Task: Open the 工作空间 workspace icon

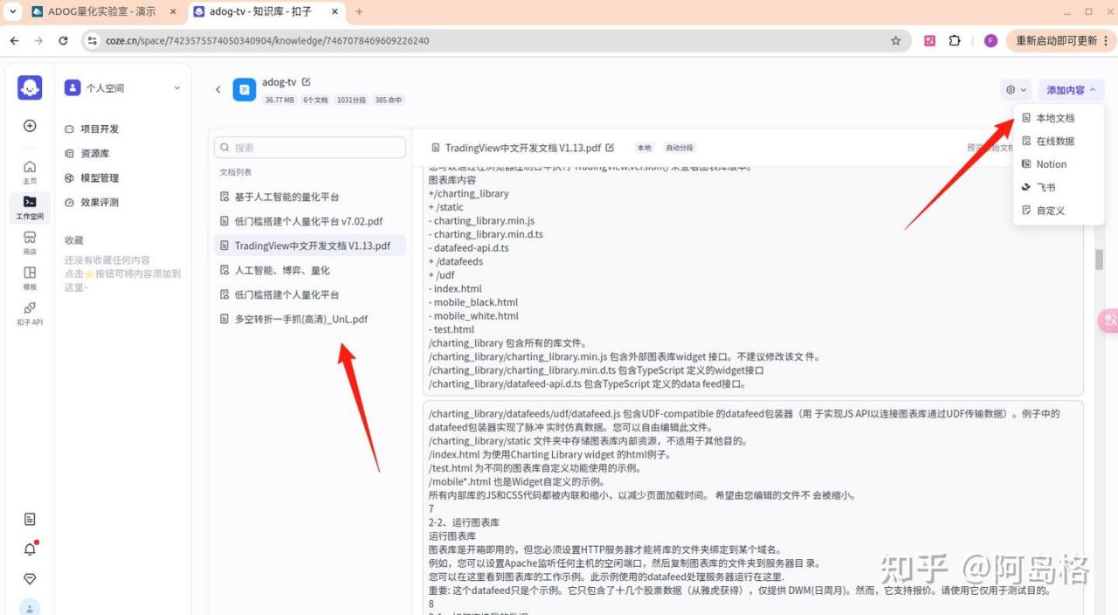Action: tap(30, 206)
